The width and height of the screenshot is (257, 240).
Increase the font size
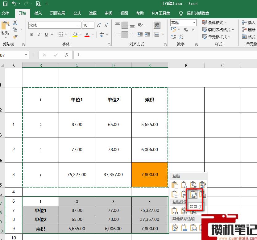click(x=99, y=25)
